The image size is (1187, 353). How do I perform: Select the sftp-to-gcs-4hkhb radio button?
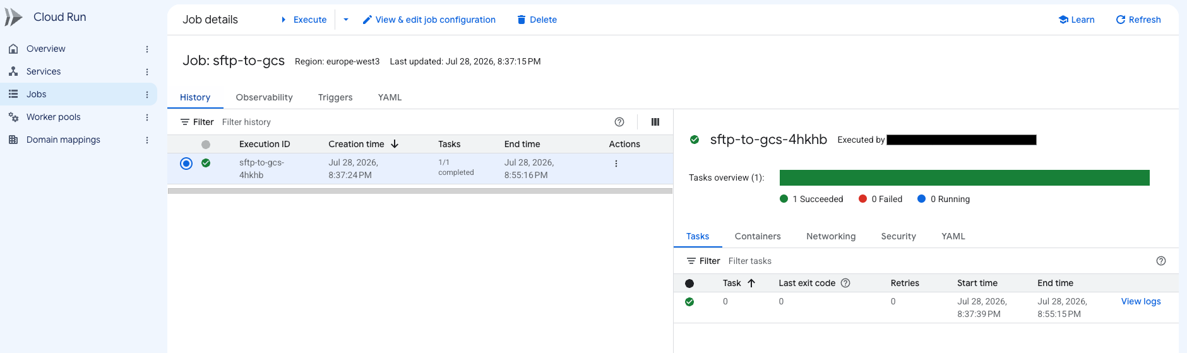pos(186,164)
